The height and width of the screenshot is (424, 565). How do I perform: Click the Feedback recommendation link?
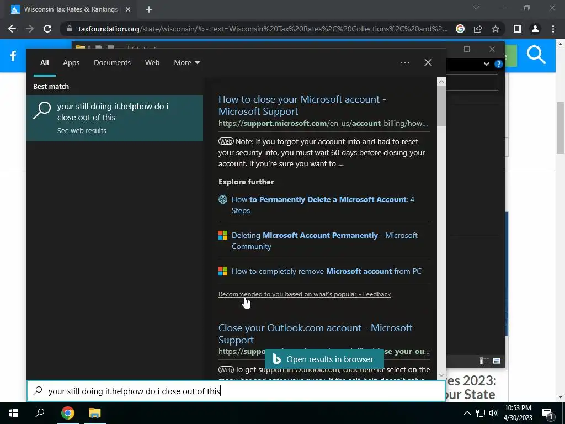pyautogui.click(x=376, y=294)
